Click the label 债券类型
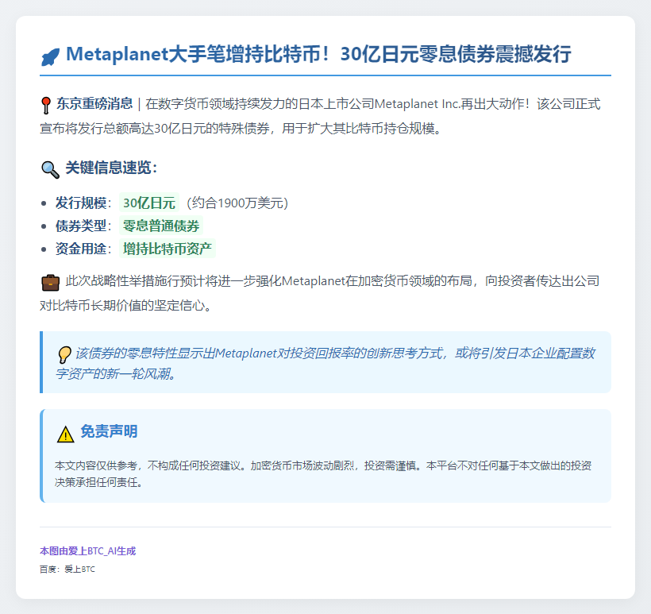Viewport: 651px width, 614px height. (x=81, y=226)
